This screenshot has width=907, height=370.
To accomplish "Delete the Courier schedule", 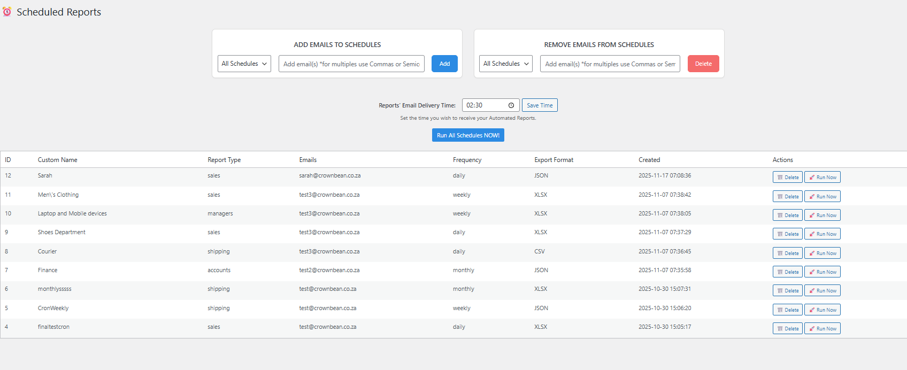I will pyautogui.click(x=787, y=253).
